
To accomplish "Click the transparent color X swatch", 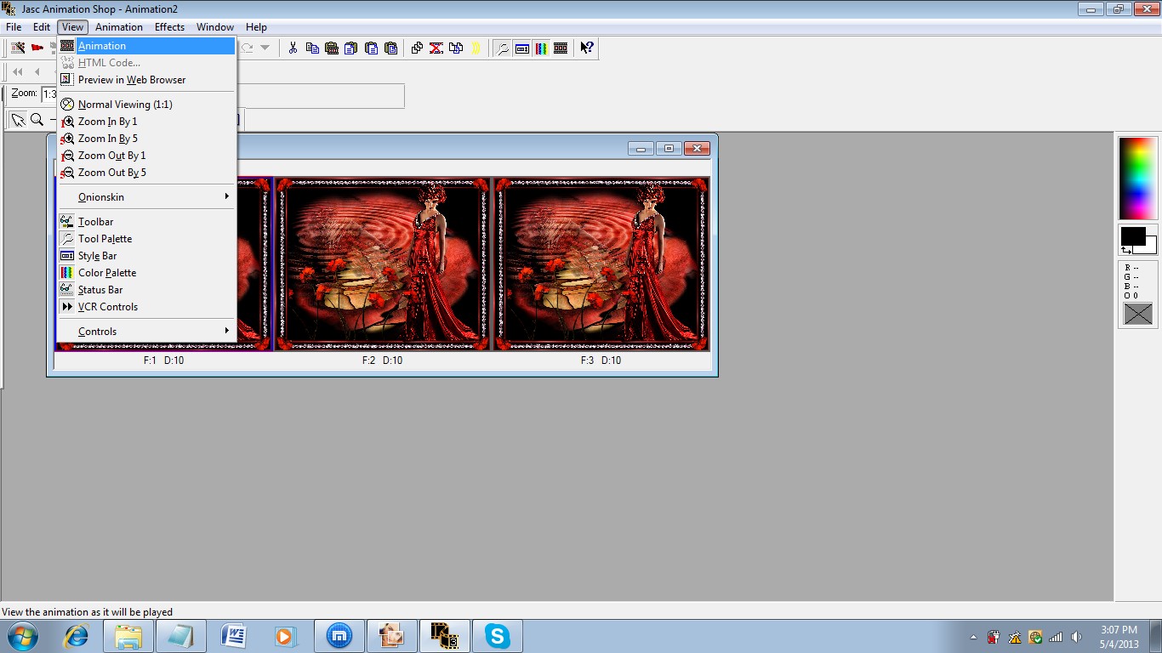I will pos(1137,314).
